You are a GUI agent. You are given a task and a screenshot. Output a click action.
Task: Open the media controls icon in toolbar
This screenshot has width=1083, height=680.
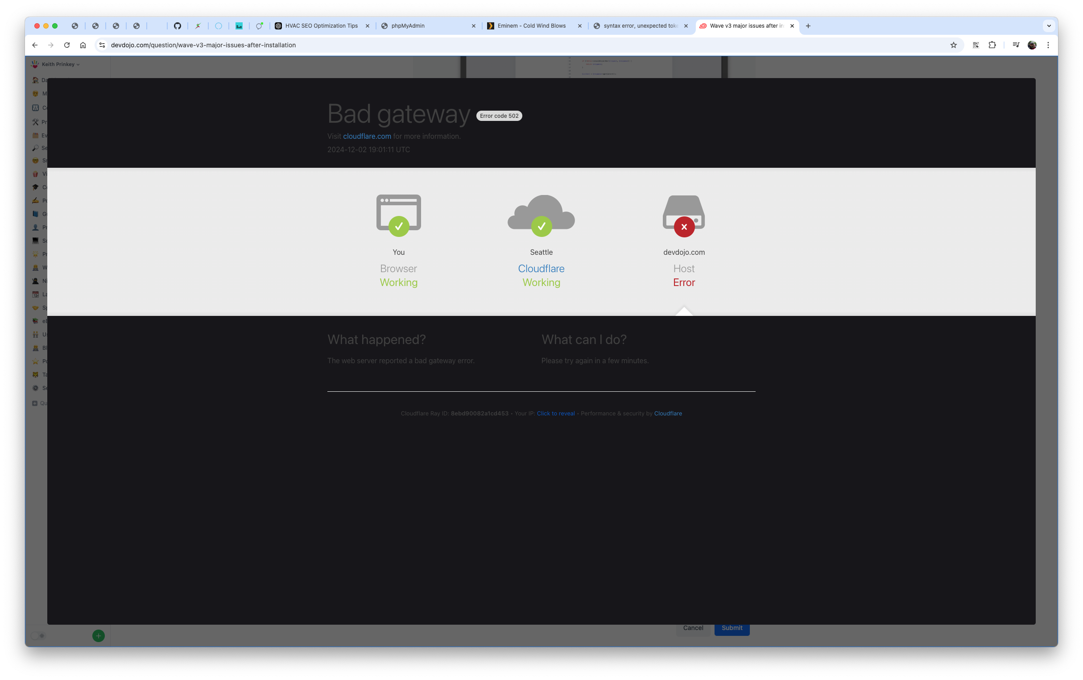[x=1016, y=45]
